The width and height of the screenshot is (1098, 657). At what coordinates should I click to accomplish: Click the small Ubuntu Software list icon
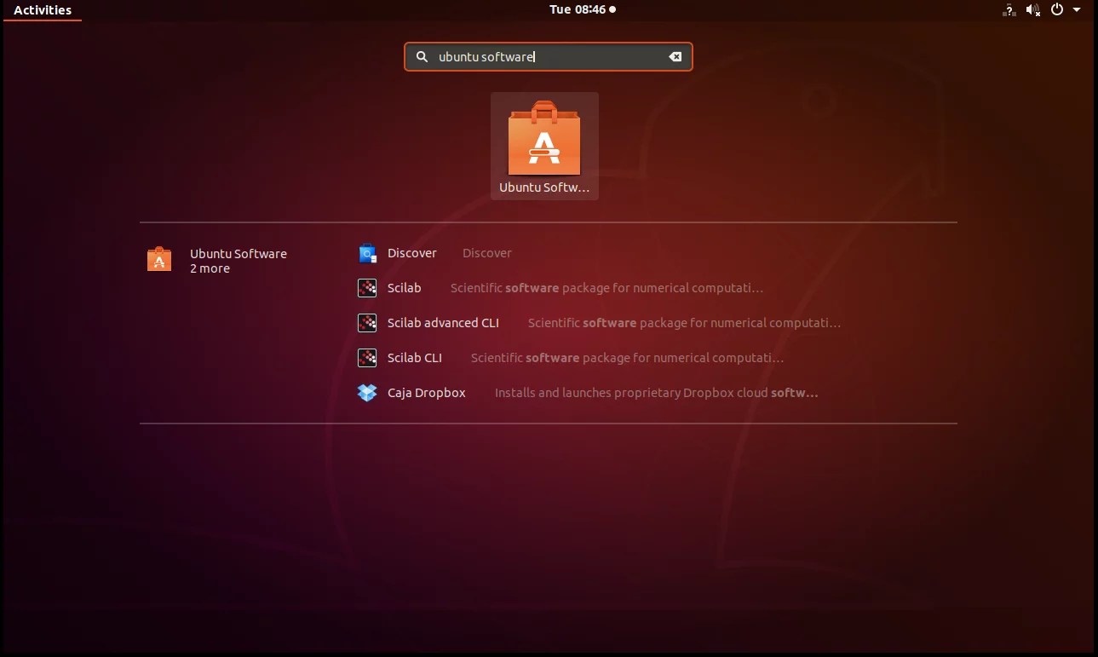click(x=159, y=259)
